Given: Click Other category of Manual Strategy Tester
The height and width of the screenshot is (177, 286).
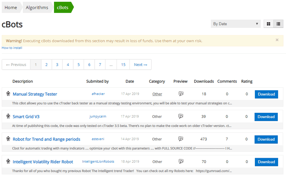Looking at the screenshot, I should [x=157, y=94].
